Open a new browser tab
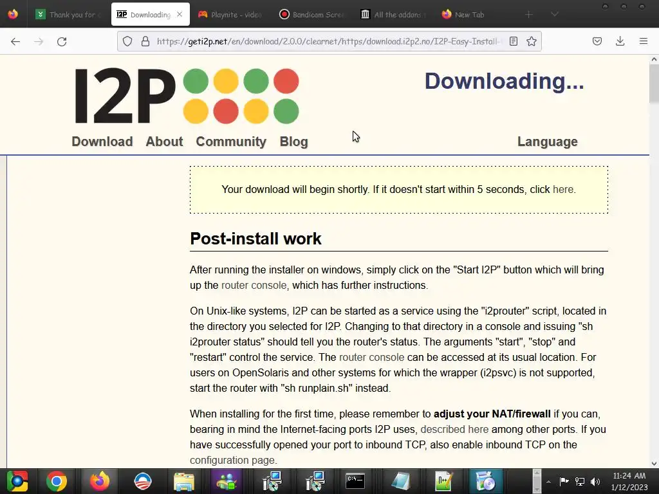This screenshot has height=494, width=659. (x=529, y=15)
